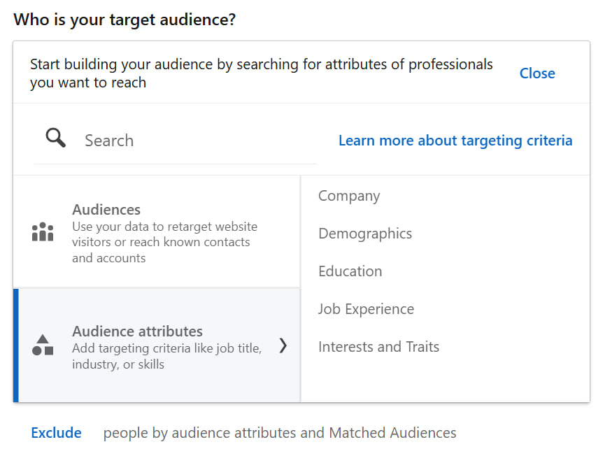Select the Audiences option
This screenshot has width=605, height=449.
coord(156,231)
